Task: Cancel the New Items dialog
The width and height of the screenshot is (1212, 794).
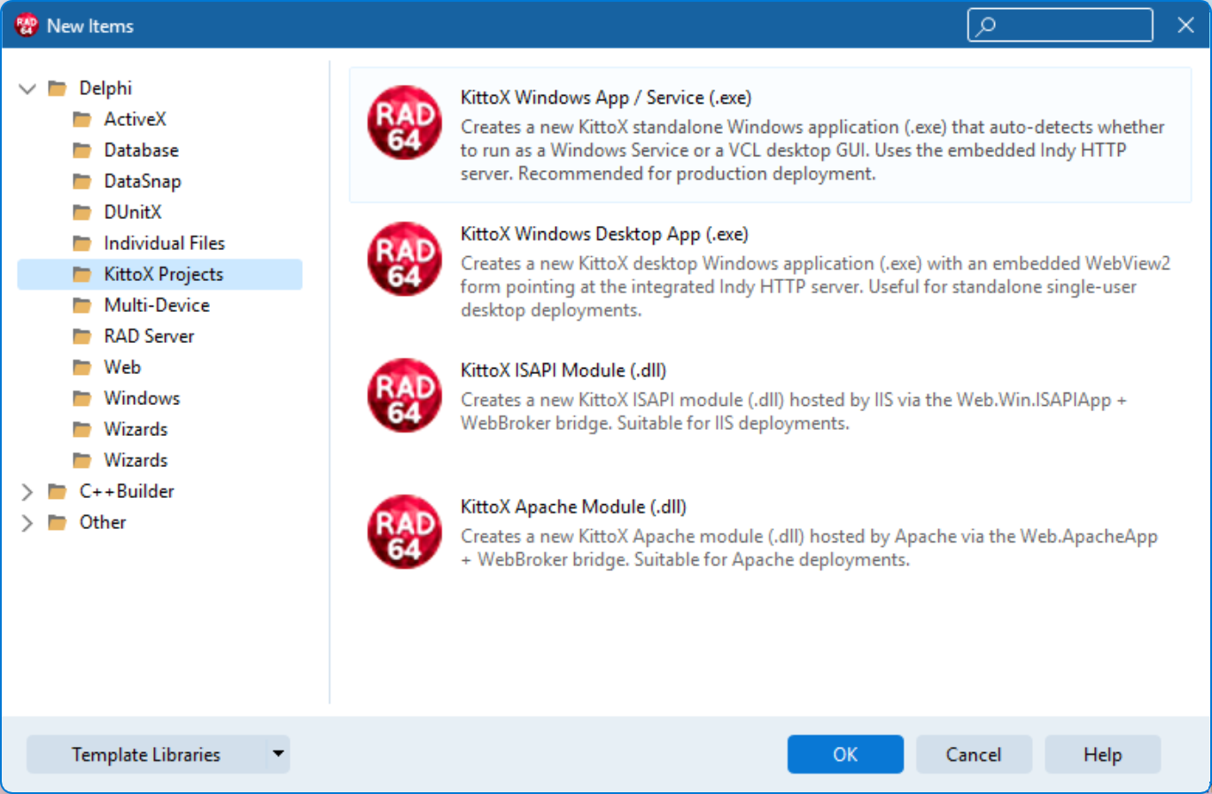Action: pyautogui.click(x=974, y=754)
